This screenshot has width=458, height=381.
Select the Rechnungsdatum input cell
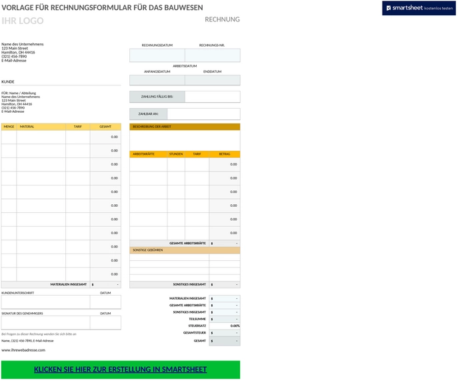pos(157,55)
